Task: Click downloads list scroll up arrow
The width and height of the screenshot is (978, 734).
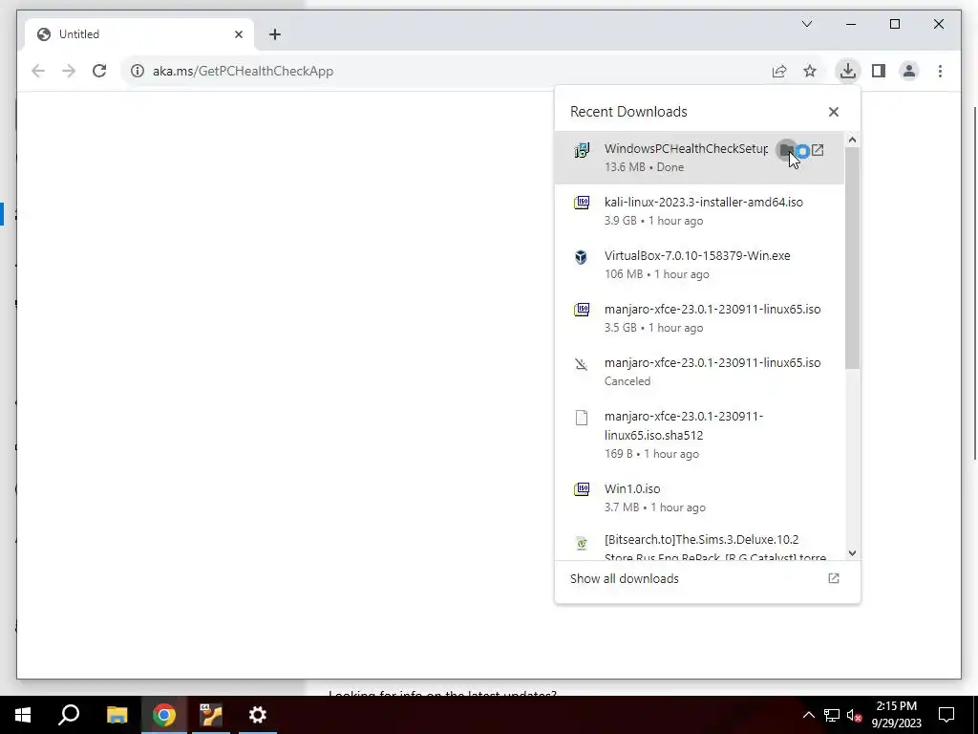Action: pyautogui.click(x=852, y=140)
